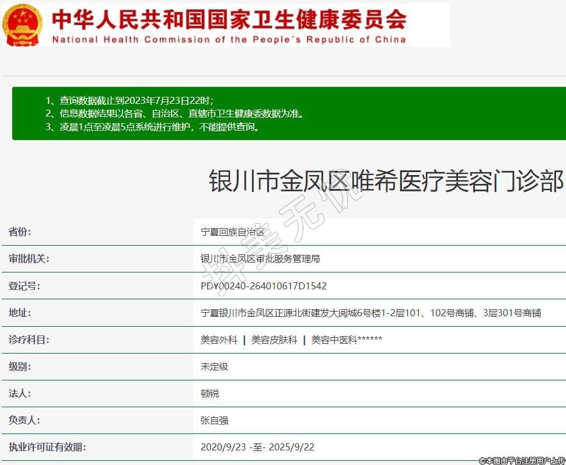
Task: Click the license validity dates 2020/9/23 to 2025/9/22
Action: pos(257,447)
